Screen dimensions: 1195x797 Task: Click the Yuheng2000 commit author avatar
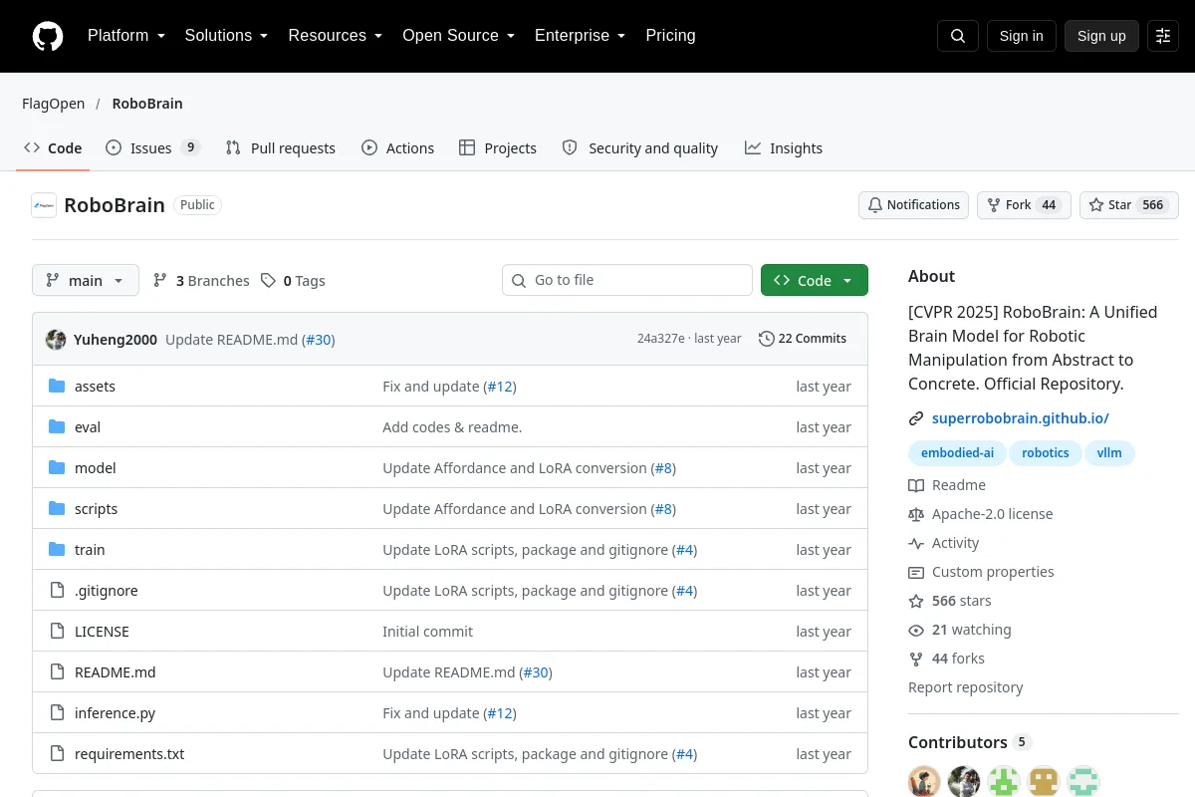(56, 340)
